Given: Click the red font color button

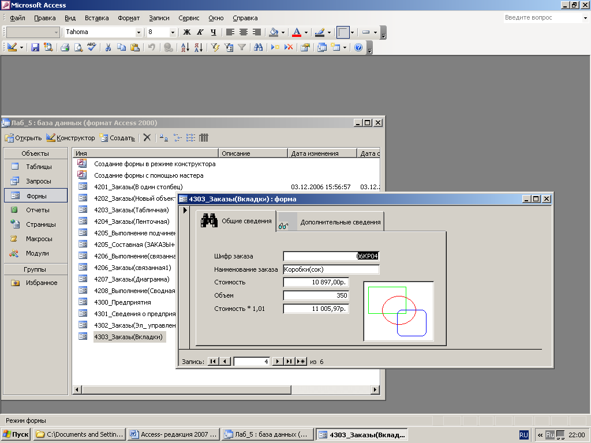Looking at the screenshot, I should (x=297, y=32).
